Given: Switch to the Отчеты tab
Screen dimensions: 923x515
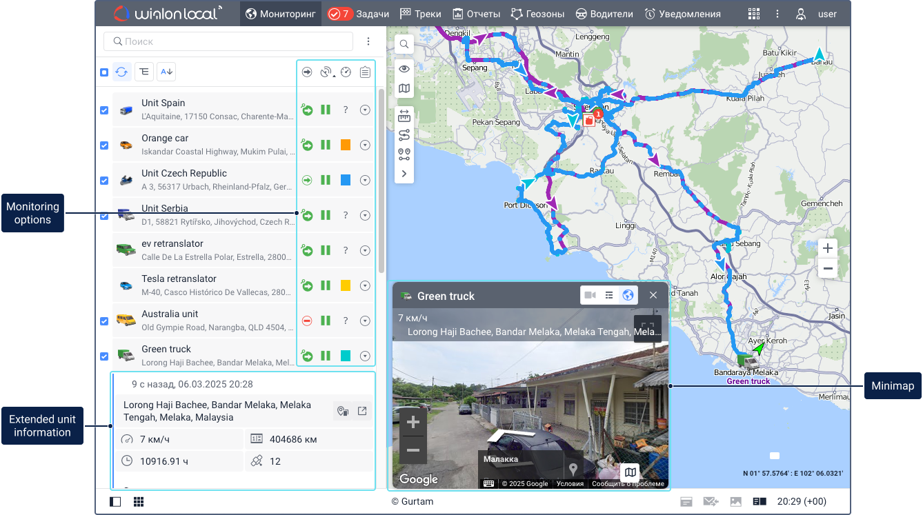Looking at the screenshot, I should click(476, 14).
